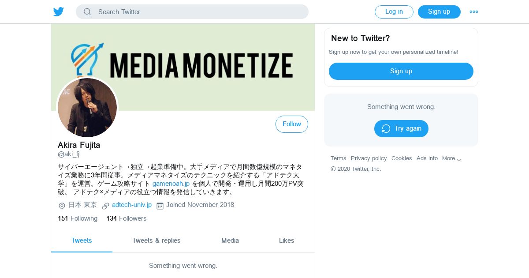Focus the Search Twitter field
Image resolution: width=529 pixels, height=278 pixels.
click(198, 12)
